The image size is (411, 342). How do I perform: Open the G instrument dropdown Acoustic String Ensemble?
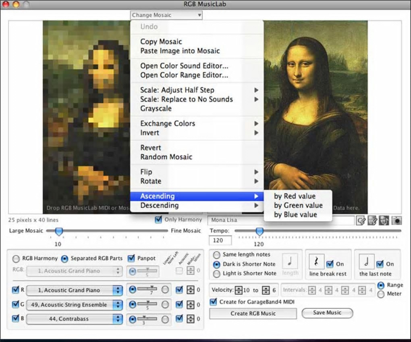(75, 305)
